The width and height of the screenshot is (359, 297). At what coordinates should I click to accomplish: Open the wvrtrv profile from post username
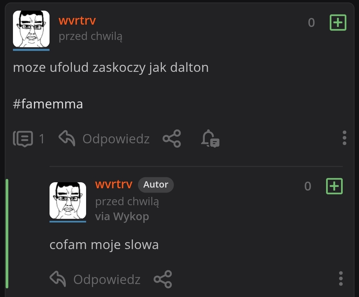[77, 21]
